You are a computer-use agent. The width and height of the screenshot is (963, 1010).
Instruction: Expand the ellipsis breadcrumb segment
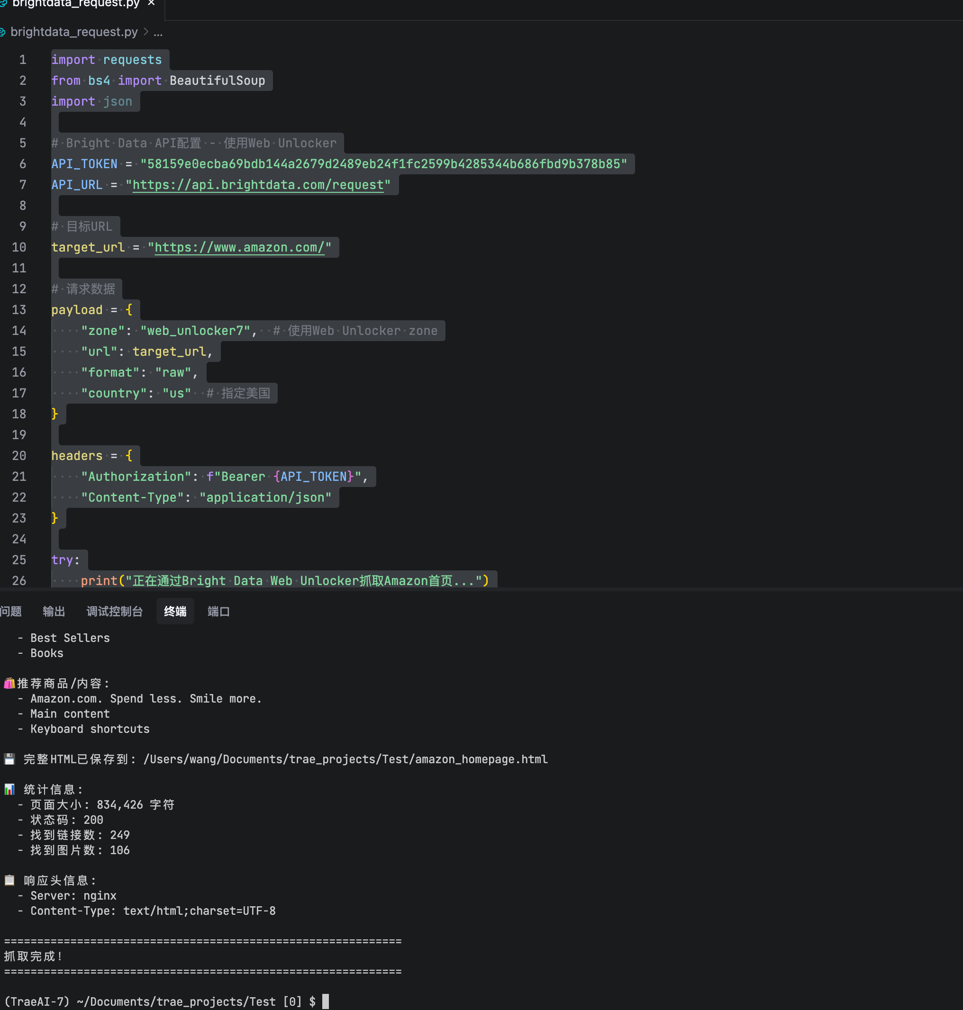point(158,32)
